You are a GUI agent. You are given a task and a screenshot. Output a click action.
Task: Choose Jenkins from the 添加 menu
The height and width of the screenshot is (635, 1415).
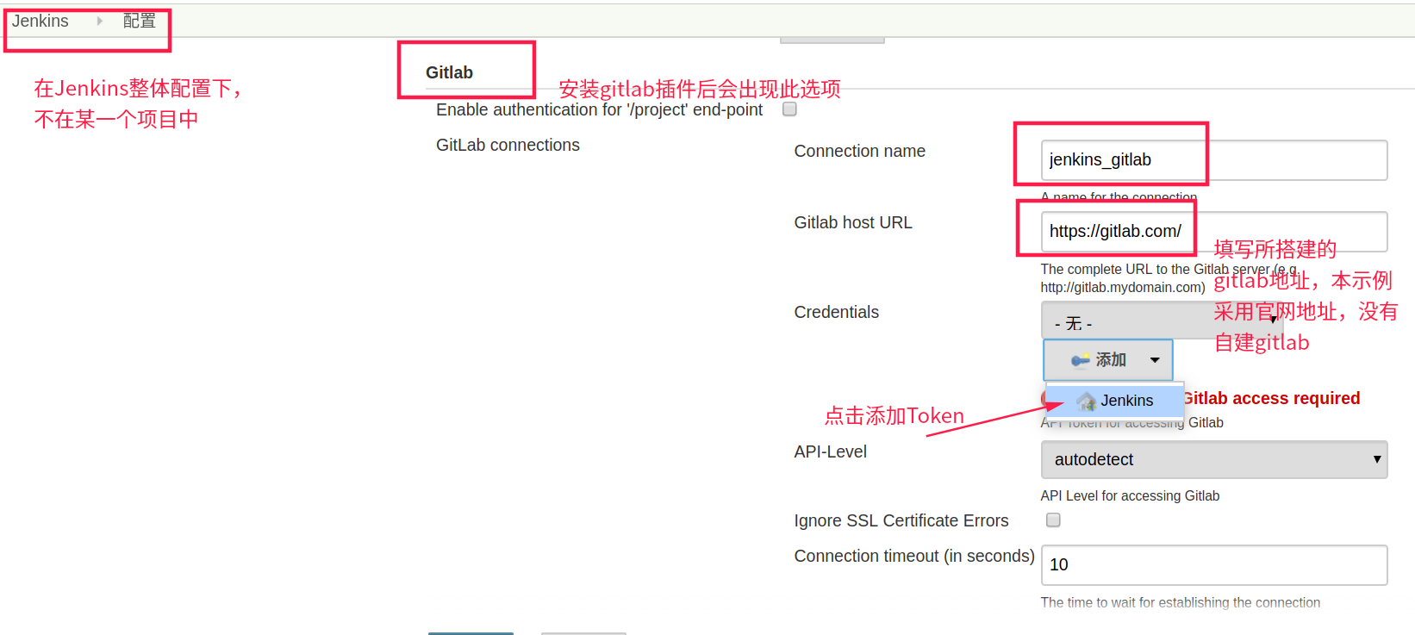pyautogui.click(x=1115, y=401)
